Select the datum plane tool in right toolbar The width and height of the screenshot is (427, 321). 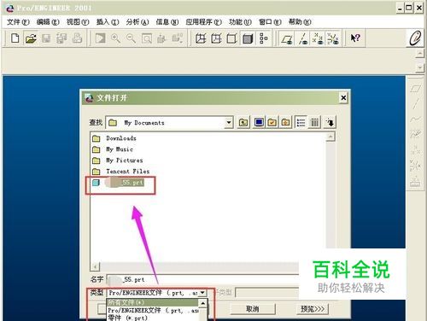[x=415, y=89]
